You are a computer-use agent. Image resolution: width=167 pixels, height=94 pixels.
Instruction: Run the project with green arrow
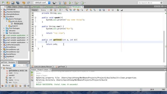point(70,3)
